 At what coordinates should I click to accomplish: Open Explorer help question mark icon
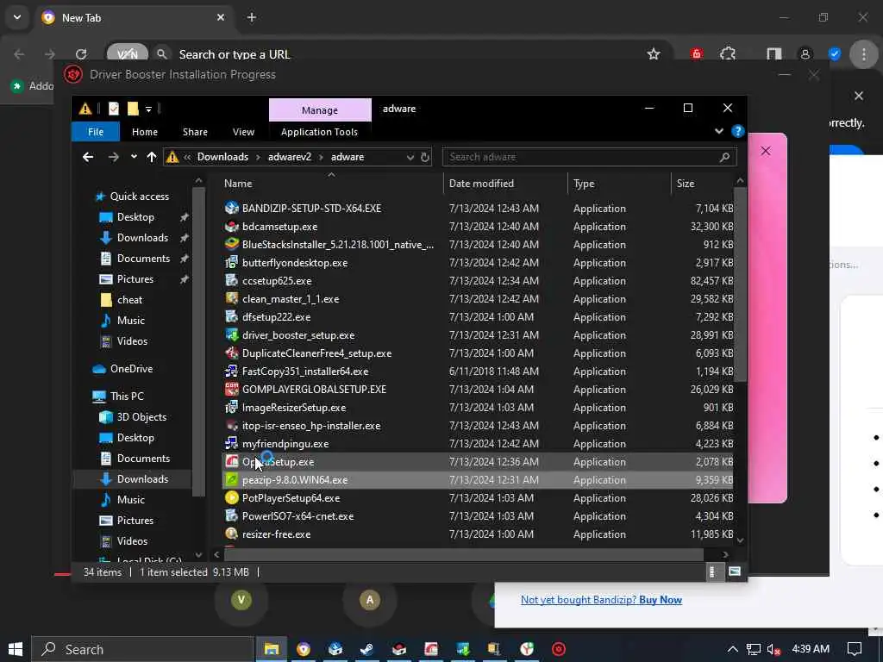pyautogui.click(x=737, y=131)
